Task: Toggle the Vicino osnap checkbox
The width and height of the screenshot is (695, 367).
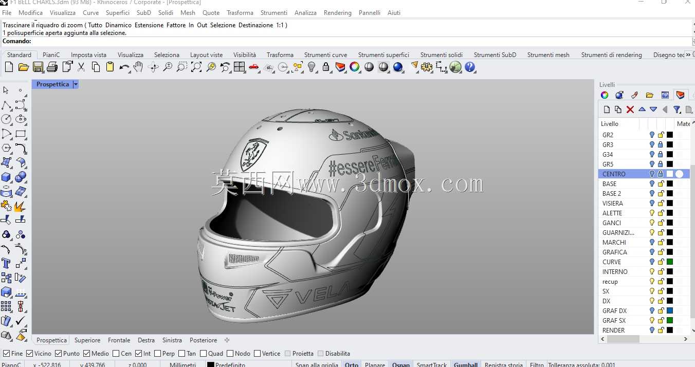Action: point(30,353)
